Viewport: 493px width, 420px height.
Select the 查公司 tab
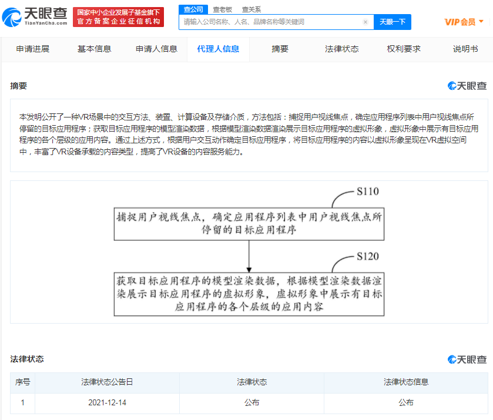point(193,9)
